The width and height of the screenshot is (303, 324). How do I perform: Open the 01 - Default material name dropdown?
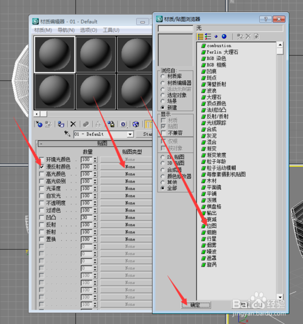pyautogui.click(x=130, y=134)
